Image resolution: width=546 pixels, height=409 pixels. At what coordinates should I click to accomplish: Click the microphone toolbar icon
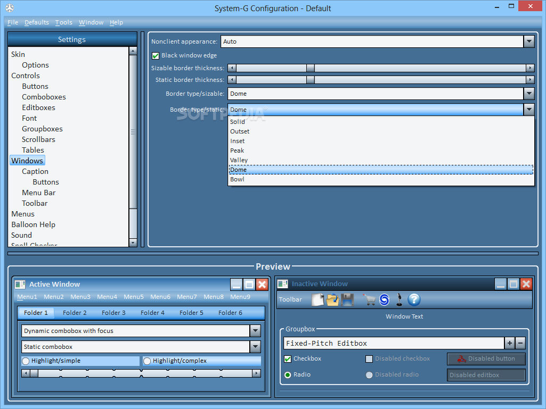coord(400,299)
